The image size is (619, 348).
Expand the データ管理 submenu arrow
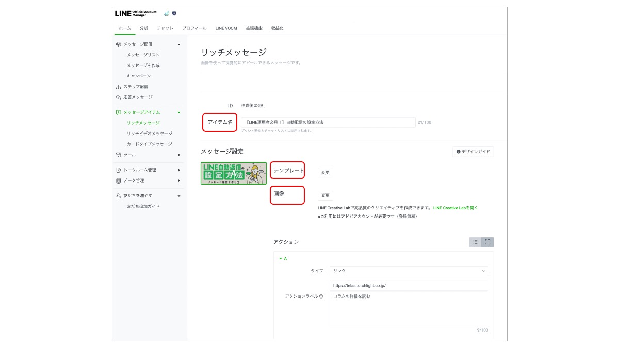tap(179, 180)
